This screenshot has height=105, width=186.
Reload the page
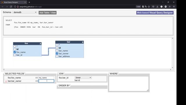(11, 7)
